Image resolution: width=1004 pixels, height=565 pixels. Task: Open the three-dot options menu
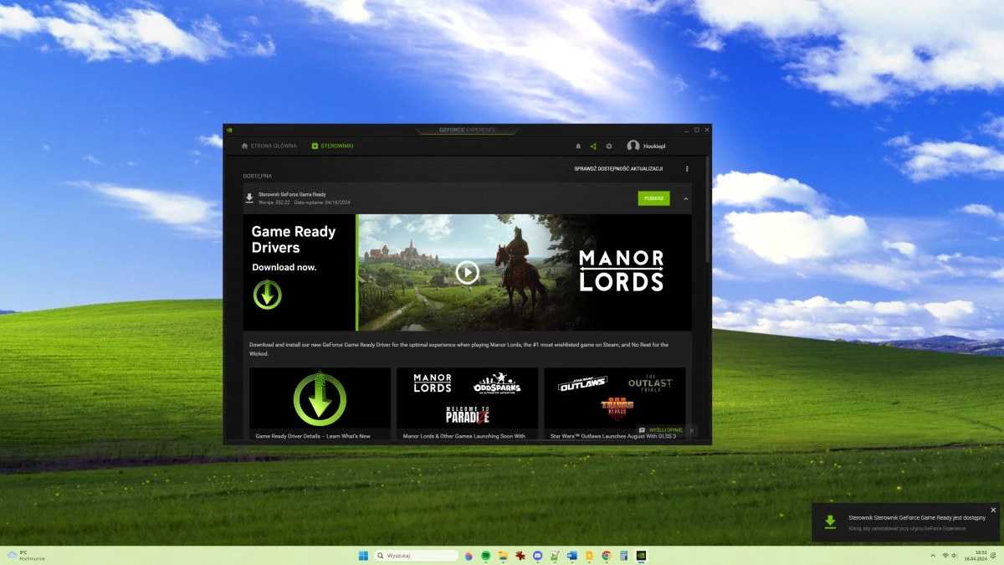(687, 168)
